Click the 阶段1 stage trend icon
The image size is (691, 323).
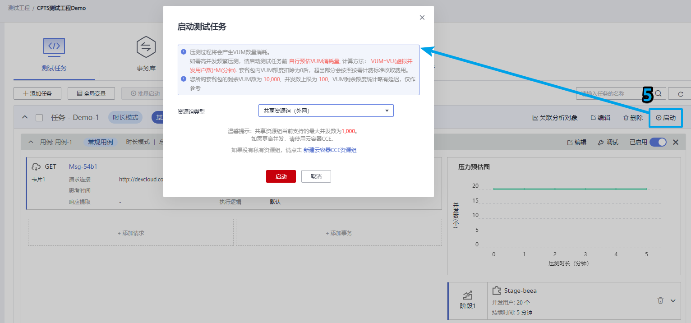467,295
